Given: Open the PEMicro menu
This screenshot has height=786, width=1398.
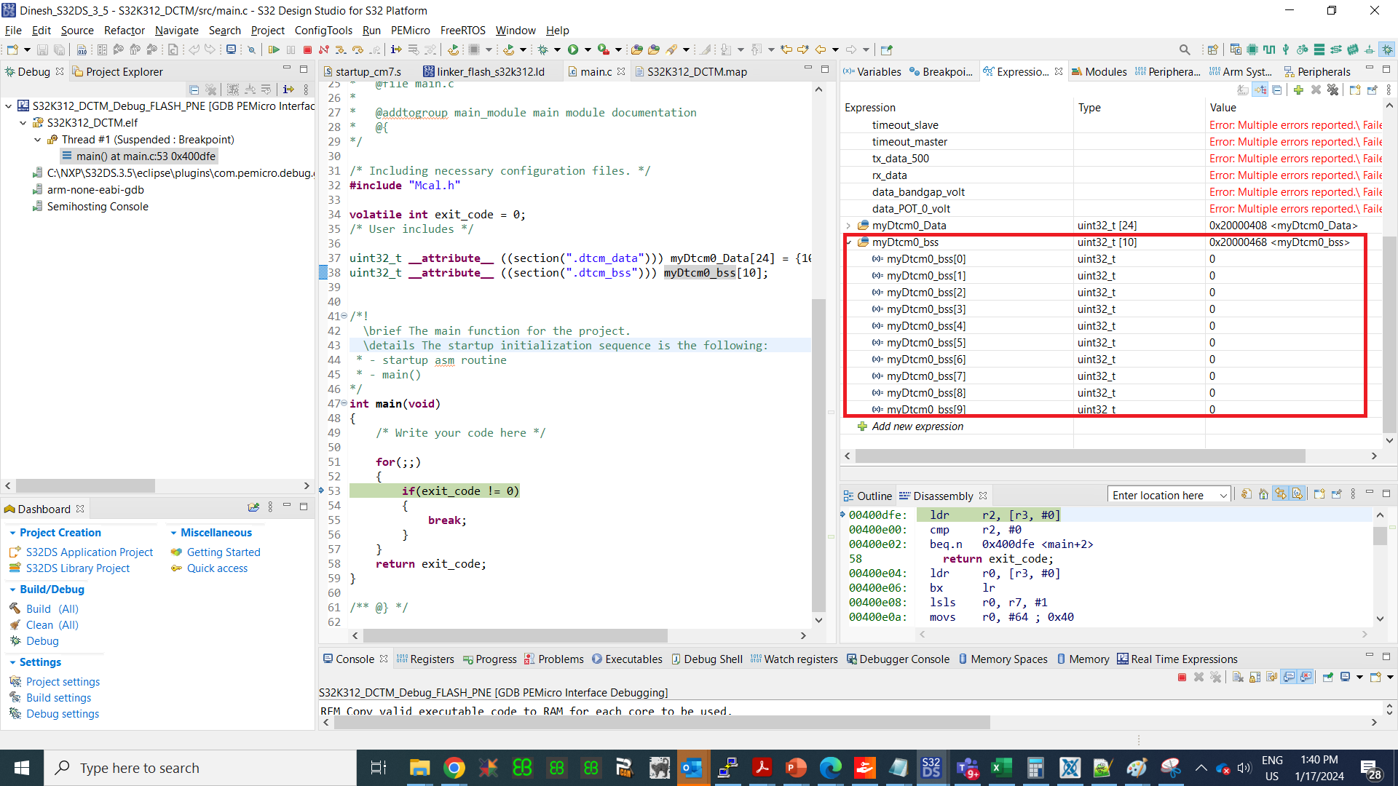Looking at the screenshot, I should (x=410, y=31).
